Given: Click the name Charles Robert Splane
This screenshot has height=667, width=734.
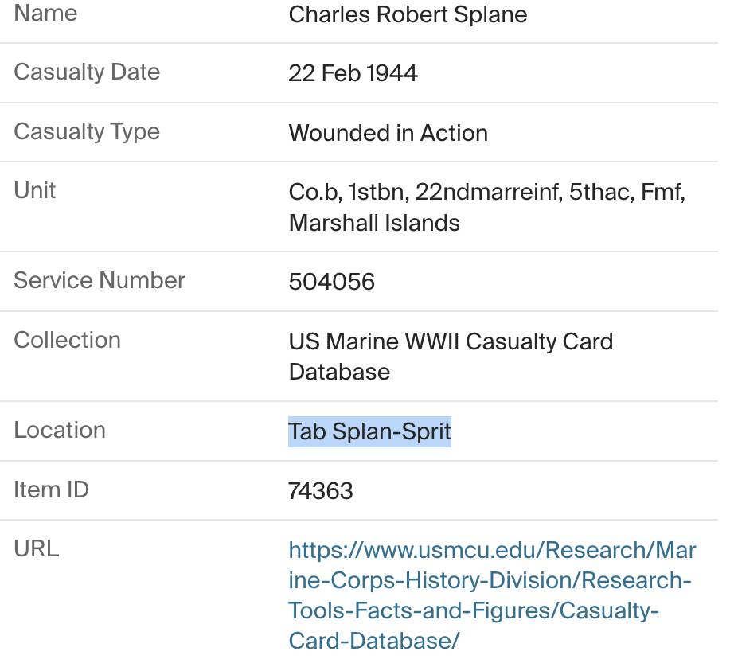Looking at the screenshot, I should click(x=408, y=14).
